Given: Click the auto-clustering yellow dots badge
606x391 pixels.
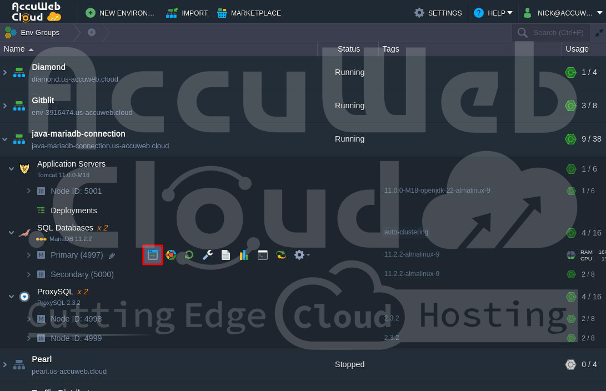Looking at the screenshot, I should (x=41, y=239).
